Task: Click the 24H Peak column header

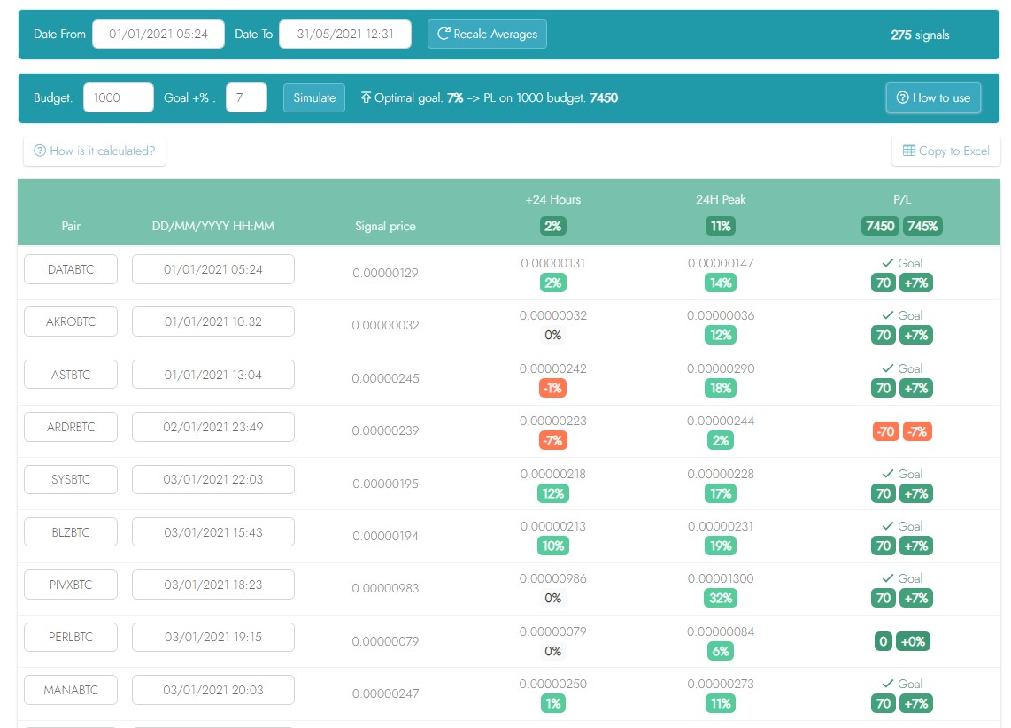Action: (721, 200)
